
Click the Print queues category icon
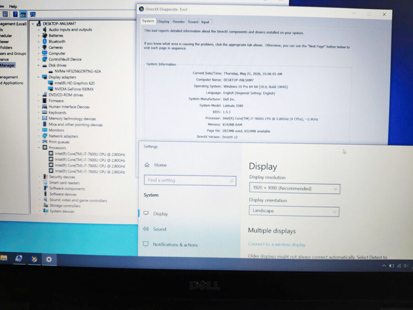(x=45, y=141)
